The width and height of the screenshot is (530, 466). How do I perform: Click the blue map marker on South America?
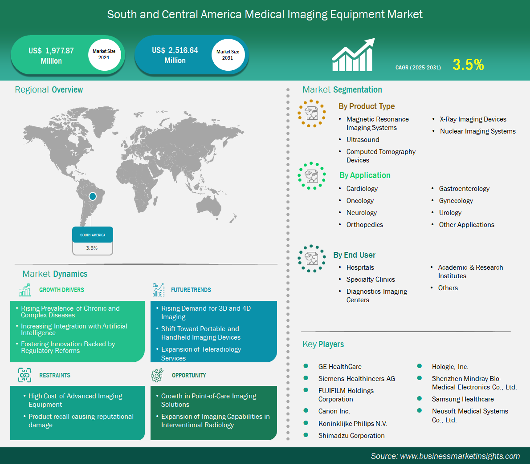[x=92, y=196]
